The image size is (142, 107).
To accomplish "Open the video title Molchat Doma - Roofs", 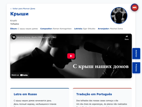I will pyautogui.click(x=37, y=37).
